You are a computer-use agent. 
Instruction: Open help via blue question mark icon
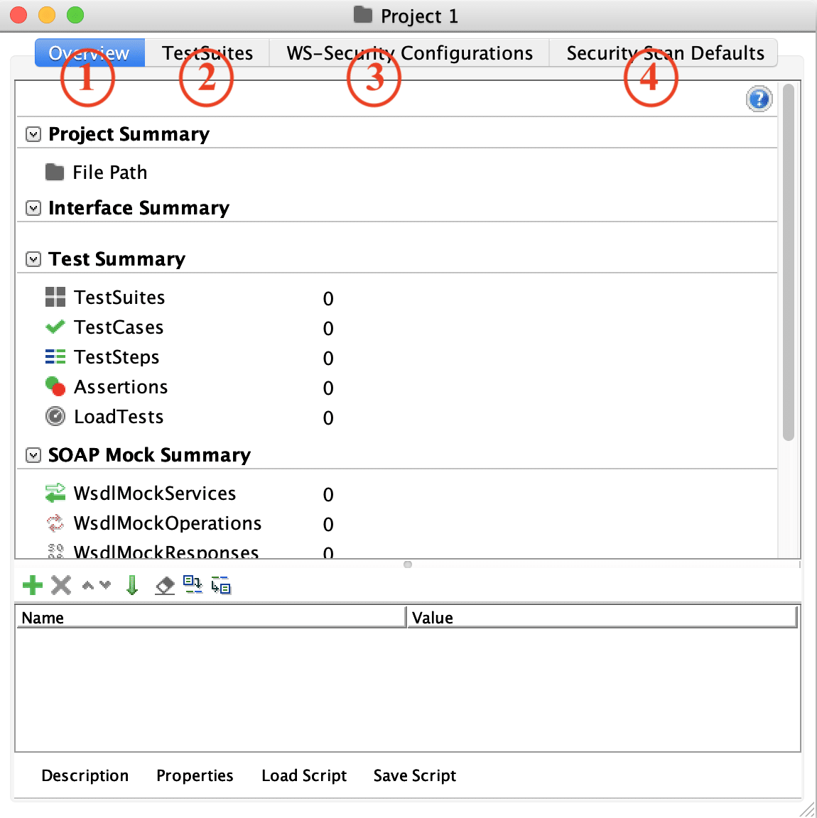coord(759,99)
